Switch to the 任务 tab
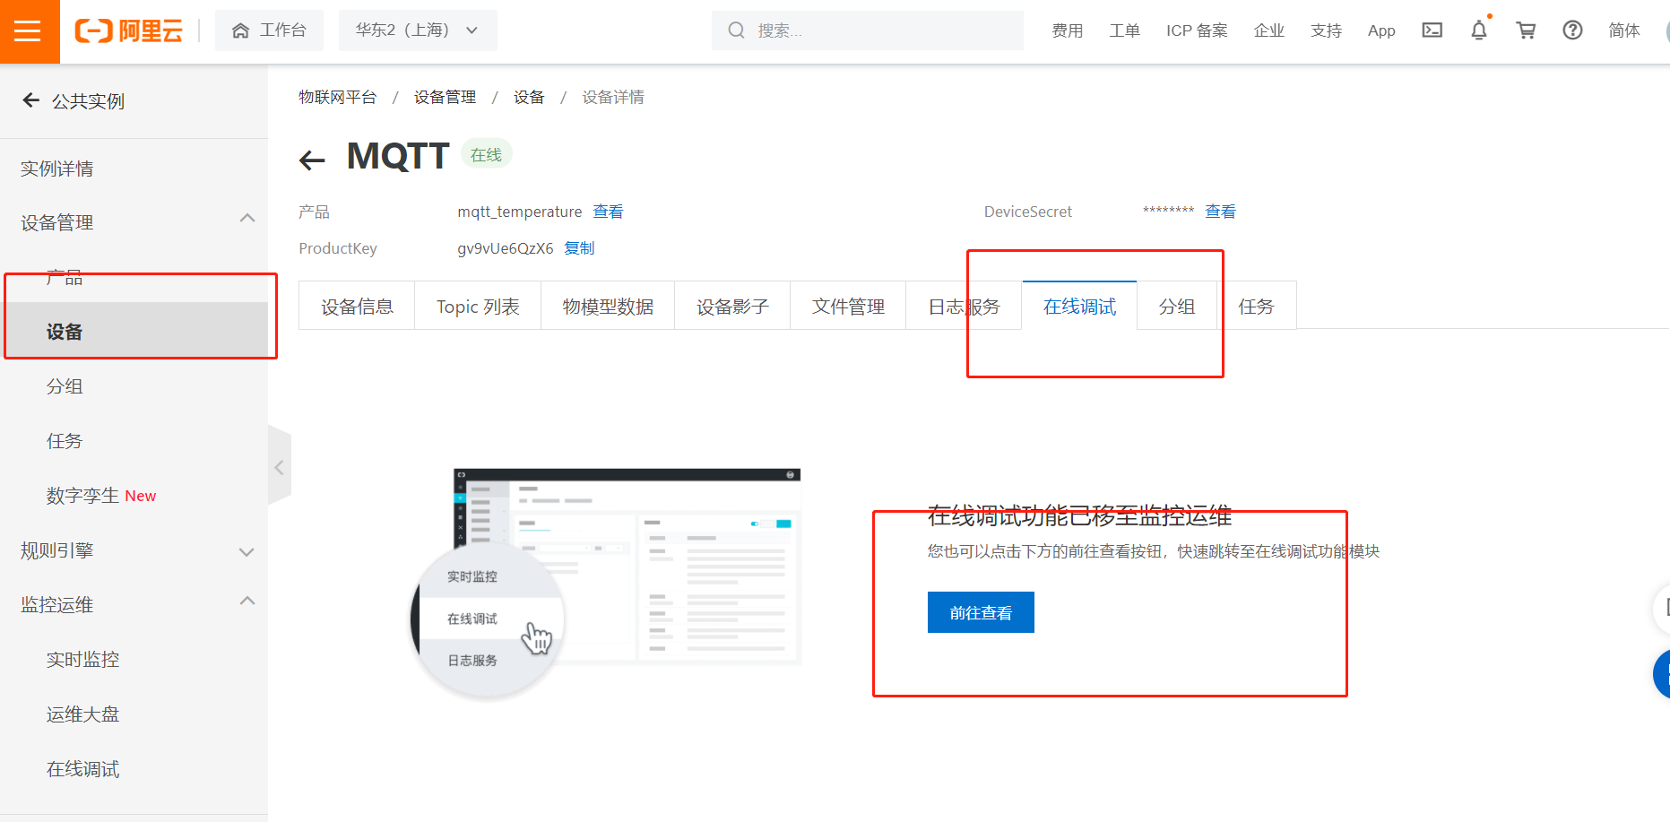The width and height of the screenshot is (1670, 822). pos(1256,307)
